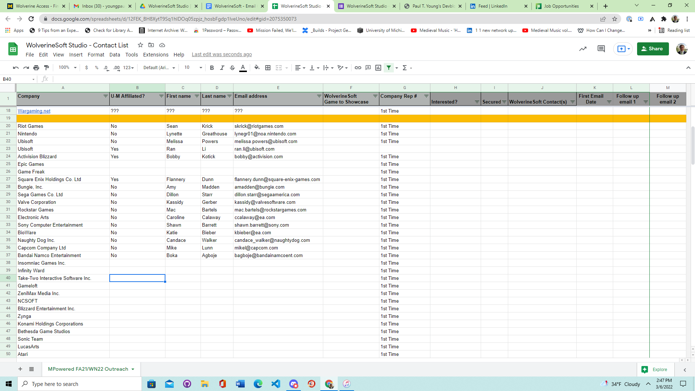
Task: Open the Windows Start menu
Action: coord(9,384)
